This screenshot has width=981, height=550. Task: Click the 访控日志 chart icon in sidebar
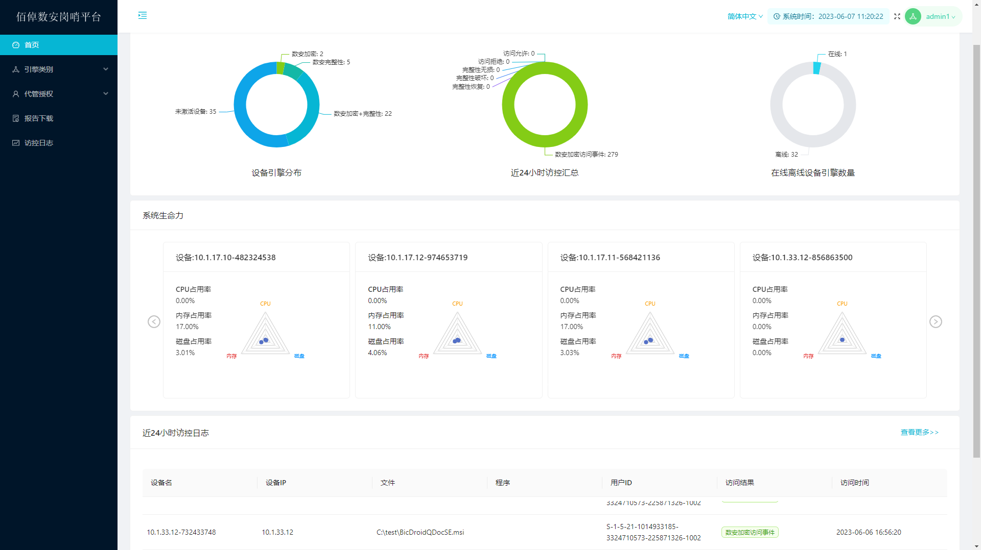16,143
